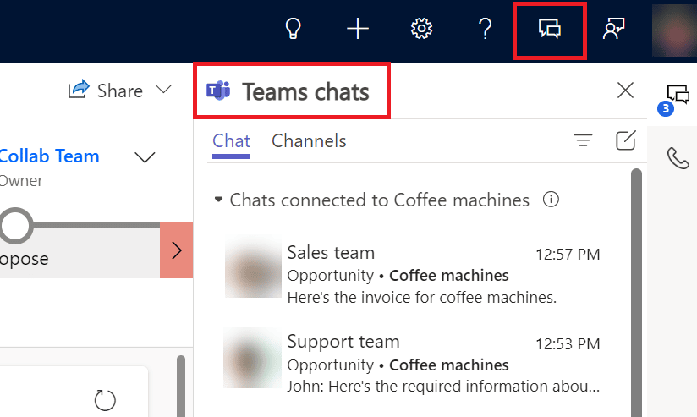
Task: Open the phone call side pane icon
Action: pyautogui.click(x=678, y=159)
